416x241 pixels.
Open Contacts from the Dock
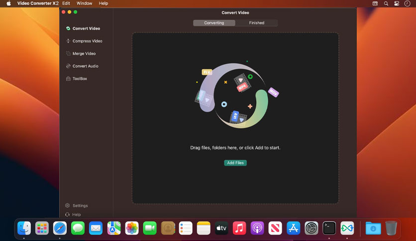tap(168, 228)
